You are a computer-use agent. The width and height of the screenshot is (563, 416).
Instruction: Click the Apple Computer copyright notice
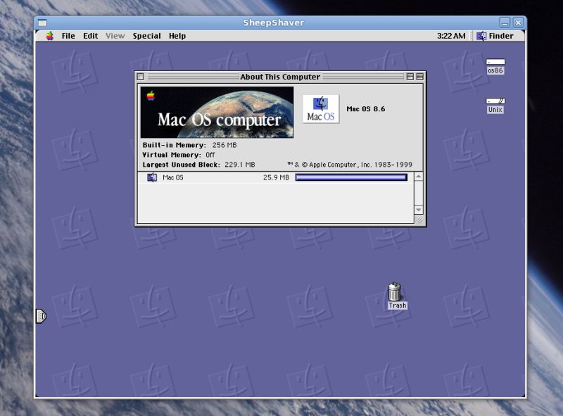point(350,165)
